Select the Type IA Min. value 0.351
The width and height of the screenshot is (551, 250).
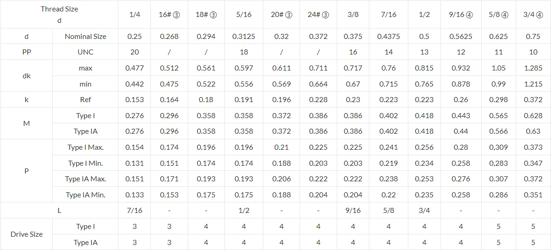[533, 195]
